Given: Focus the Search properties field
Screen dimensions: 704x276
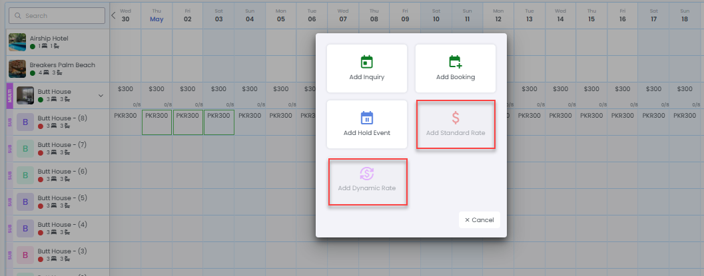Looking at the screenshot, I should pos(57,16).
